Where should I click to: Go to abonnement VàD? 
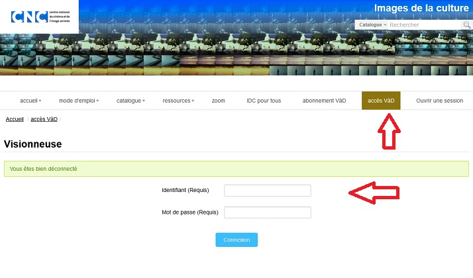(324, 101)
